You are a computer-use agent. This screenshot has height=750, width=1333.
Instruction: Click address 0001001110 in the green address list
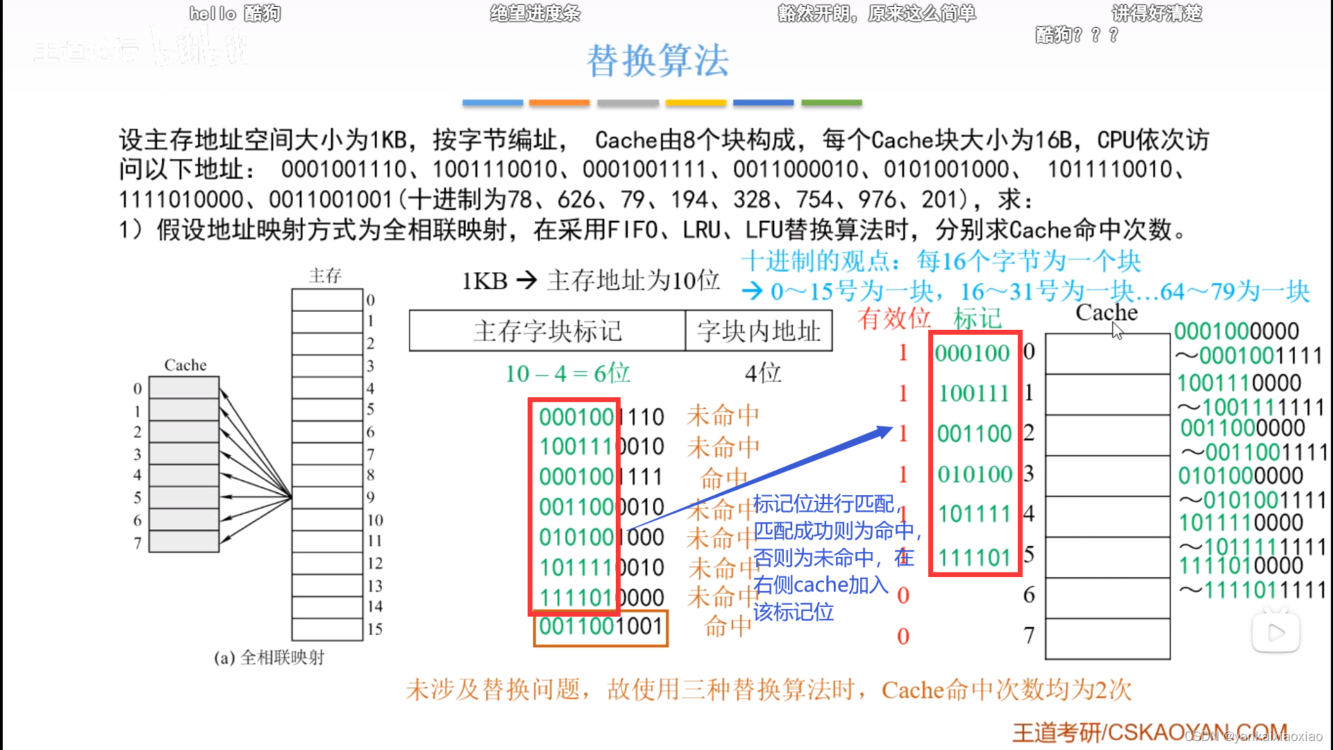pyautogui.click(x=602, y=417)
